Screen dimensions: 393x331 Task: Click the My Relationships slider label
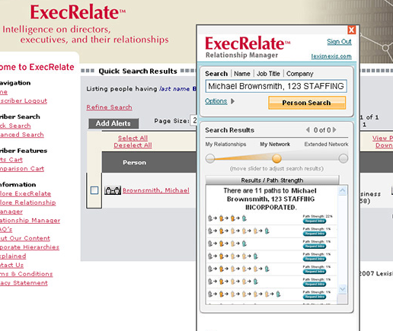click(225, 145)
